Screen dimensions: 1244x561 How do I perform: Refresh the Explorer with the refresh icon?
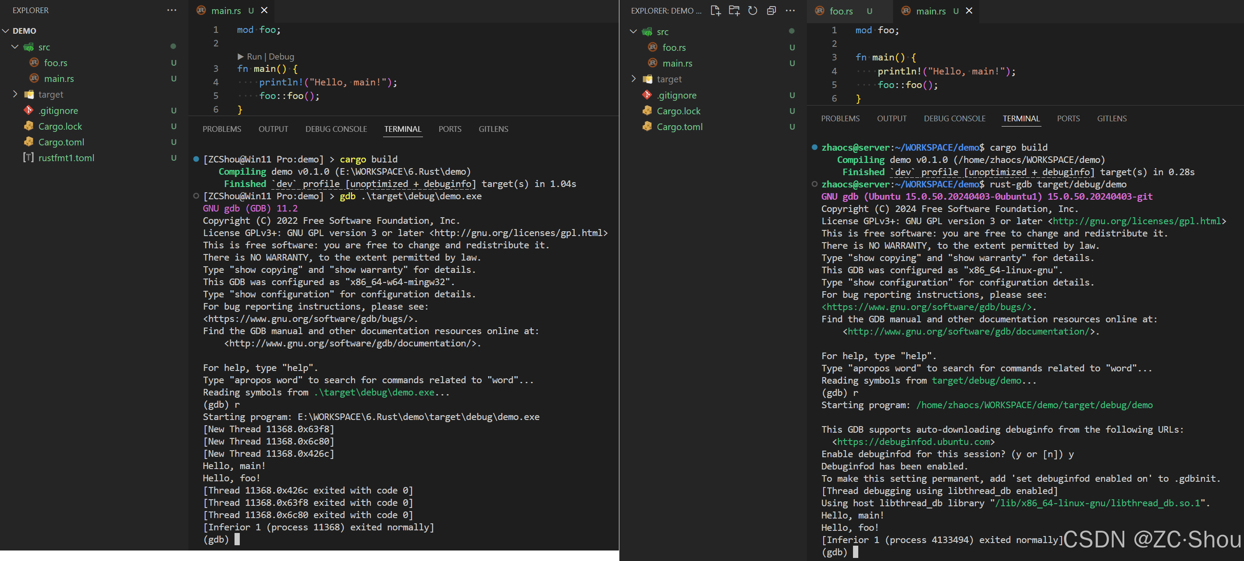[752, 10]
